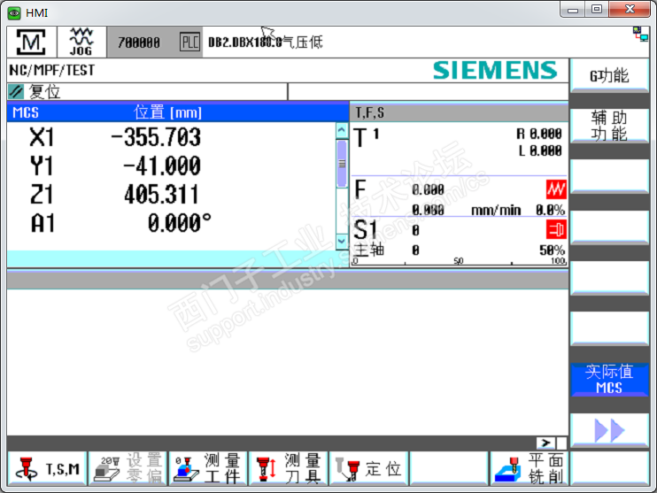The width and height of the screenshot is (657, 493).
Task: Click the network status icon
Action: click(x=640, y=34)
